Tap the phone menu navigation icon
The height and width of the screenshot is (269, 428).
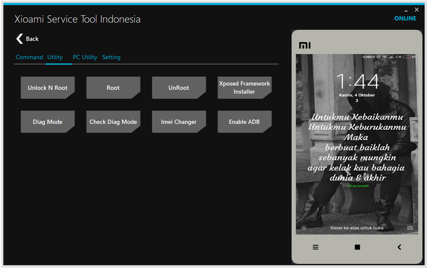click(x=315, y=247)
